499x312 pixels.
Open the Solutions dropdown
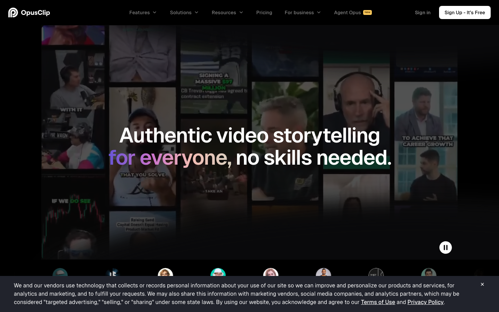pos(184,12)
